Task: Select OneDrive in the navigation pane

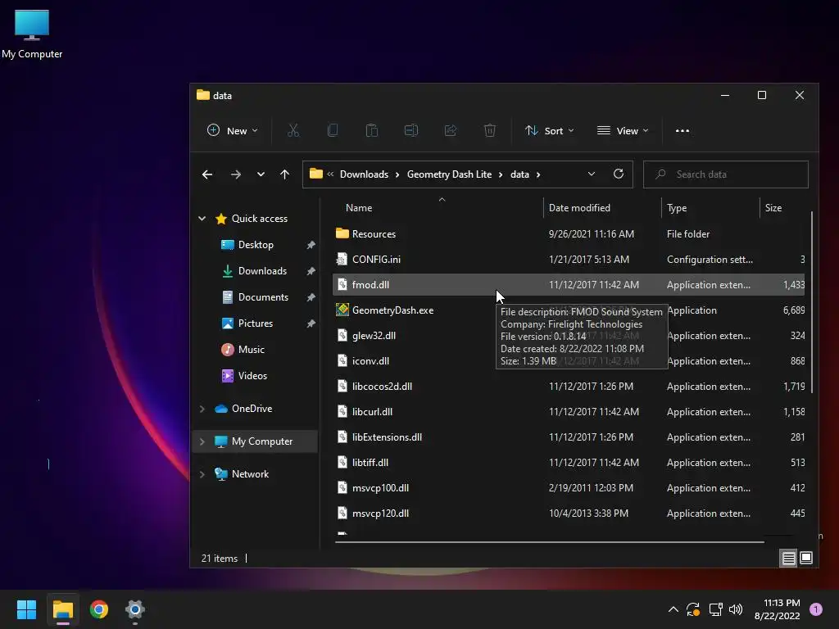Action: (252, 409)
